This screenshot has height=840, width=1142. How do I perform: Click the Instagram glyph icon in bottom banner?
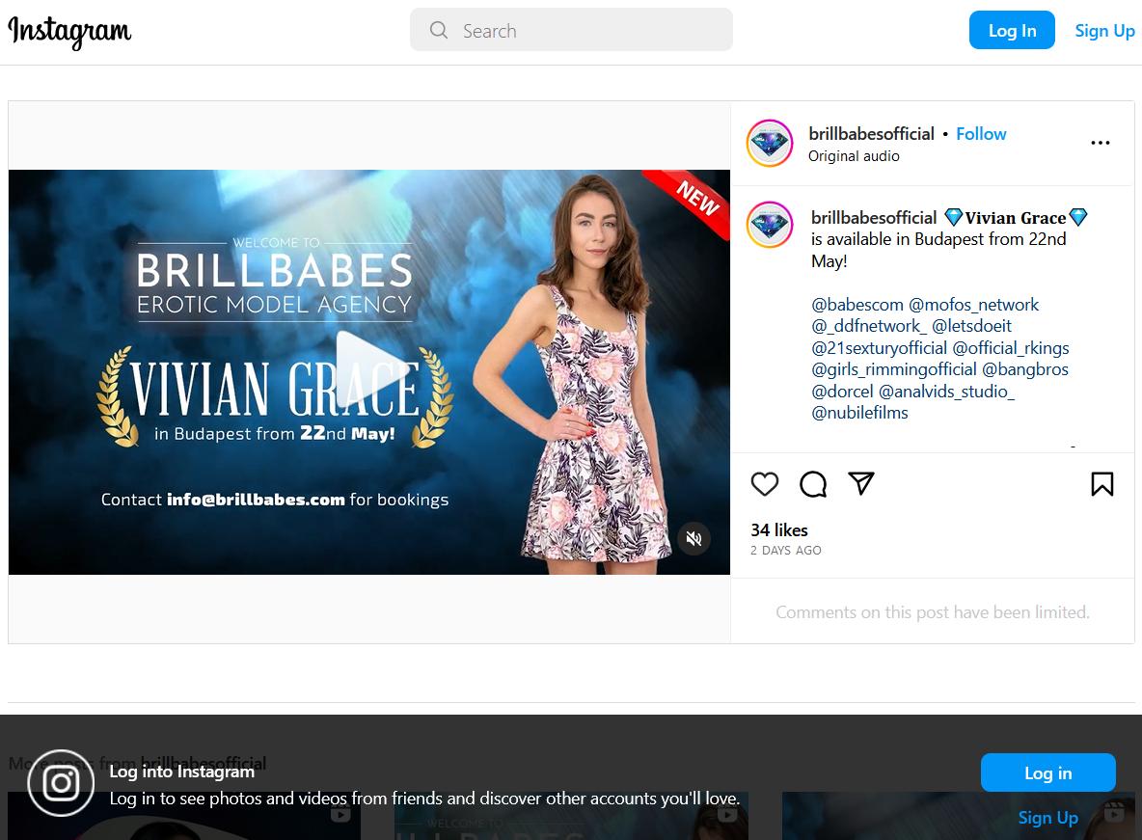(x=61, y=783)
